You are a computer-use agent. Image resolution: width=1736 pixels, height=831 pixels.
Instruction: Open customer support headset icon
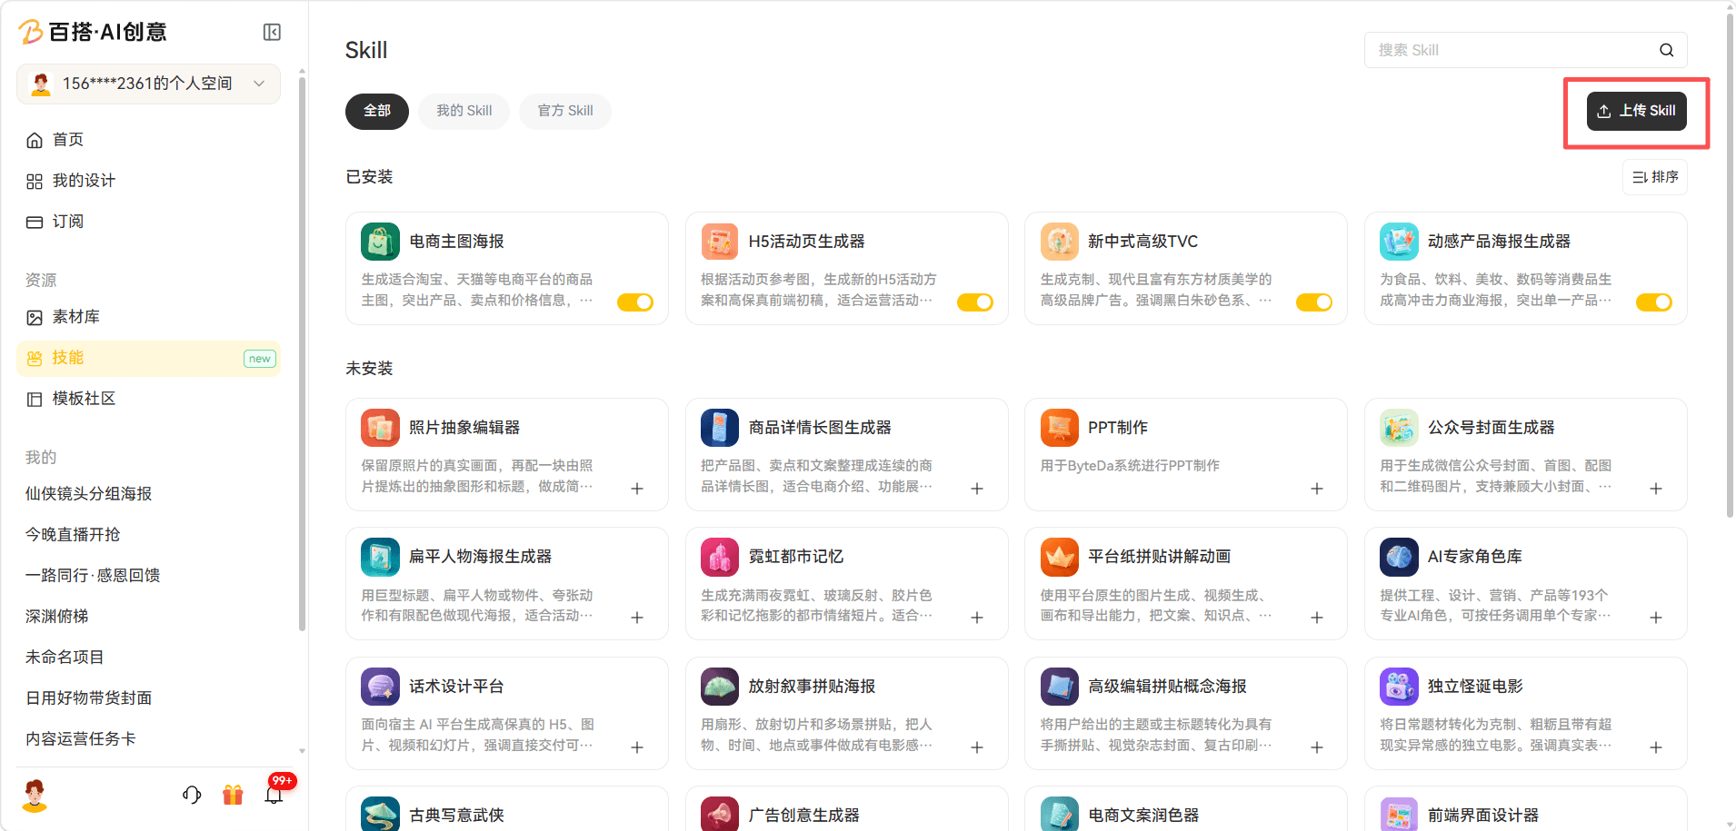click(x=192, y=795)
